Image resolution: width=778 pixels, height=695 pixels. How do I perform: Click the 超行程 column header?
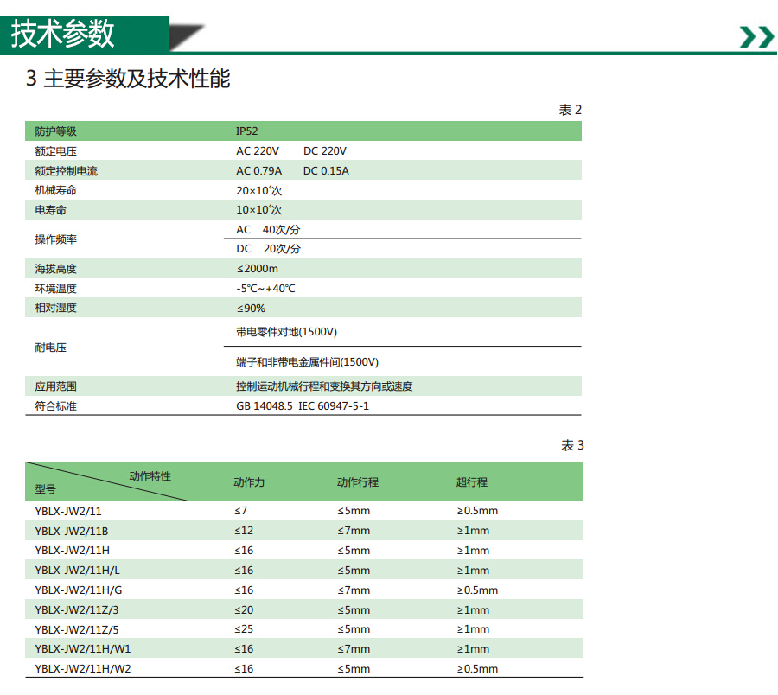pyautogui.click(x=472, y=482)
